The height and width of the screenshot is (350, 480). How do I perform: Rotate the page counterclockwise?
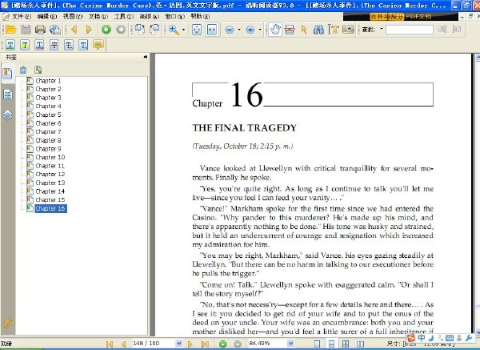point(154,30)
